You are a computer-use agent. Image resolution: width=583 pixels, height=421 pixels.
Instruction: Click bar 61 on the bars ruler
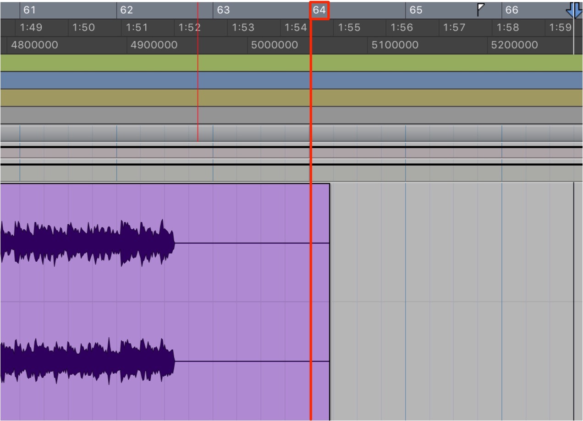(29, 10)
